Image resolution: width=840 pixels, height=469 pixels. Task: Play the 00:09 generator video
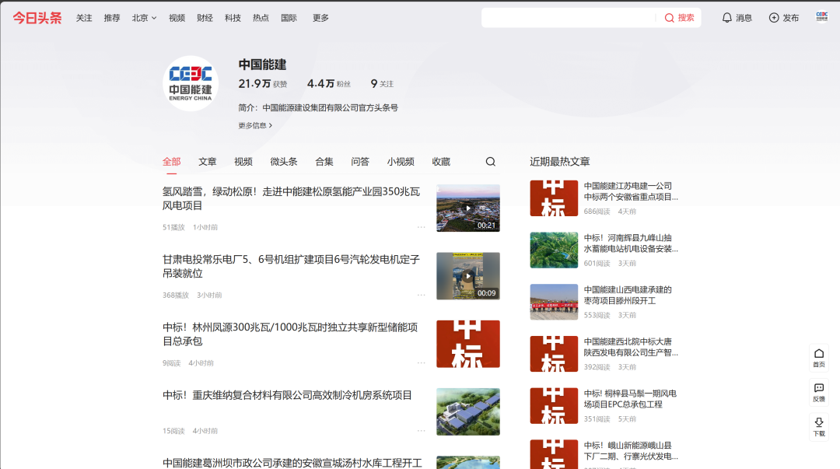[x=467, y=276]
